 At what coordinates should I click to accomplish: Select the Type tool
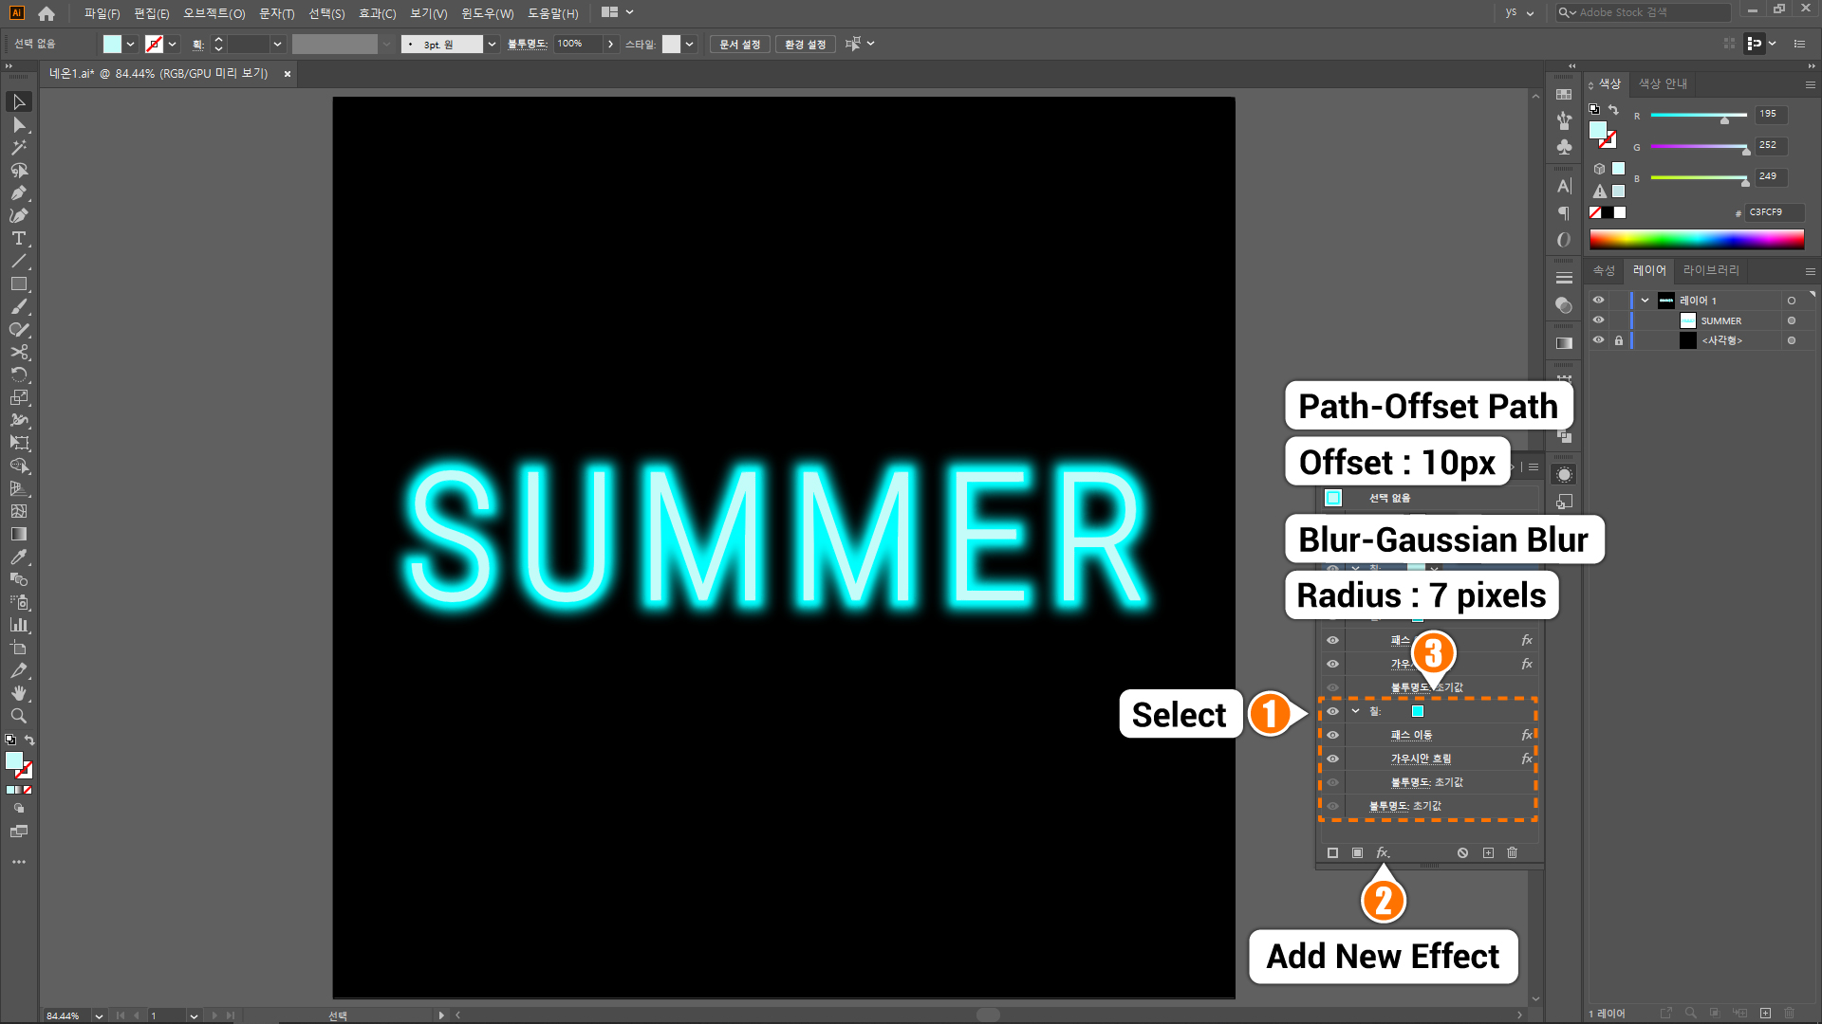18,239
